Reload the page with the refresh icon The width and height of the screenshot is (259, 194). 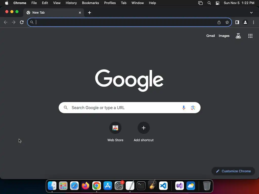22,22
